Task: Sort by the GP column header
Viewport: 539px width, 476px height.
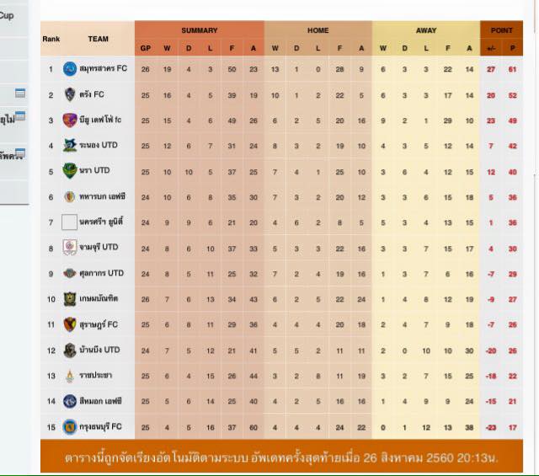Action: tap(146, 48)
